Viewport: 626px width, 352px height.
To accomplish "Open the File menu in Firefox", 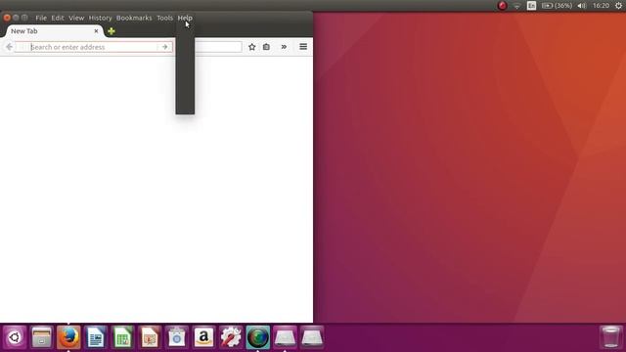I will pos(41,18).
